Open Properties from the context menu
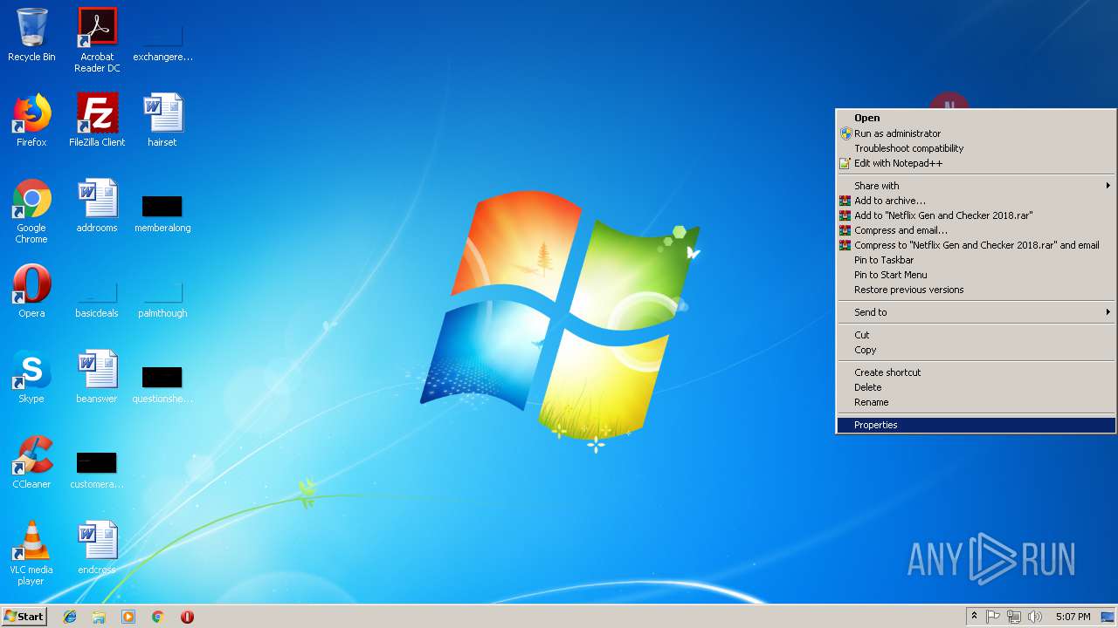 pyautogui.click(x=976, y=425)
